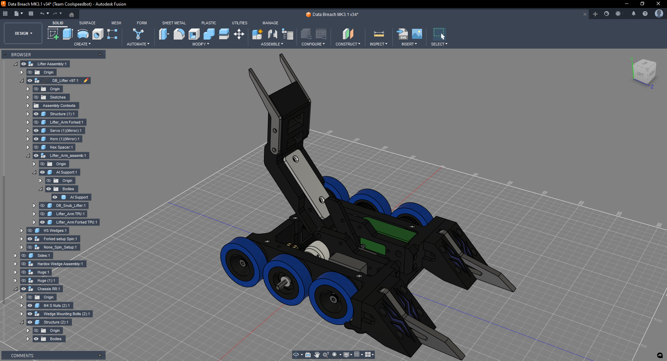This screenshot has height=361, width=667.
Task: Select the Insert Canvas image icon
Action: tap(417, 34)
